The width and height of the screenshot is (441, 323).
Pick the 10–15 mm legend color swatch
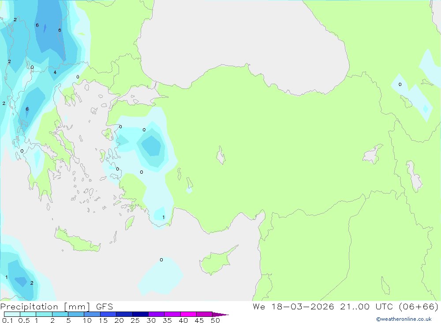click(92, 314)
